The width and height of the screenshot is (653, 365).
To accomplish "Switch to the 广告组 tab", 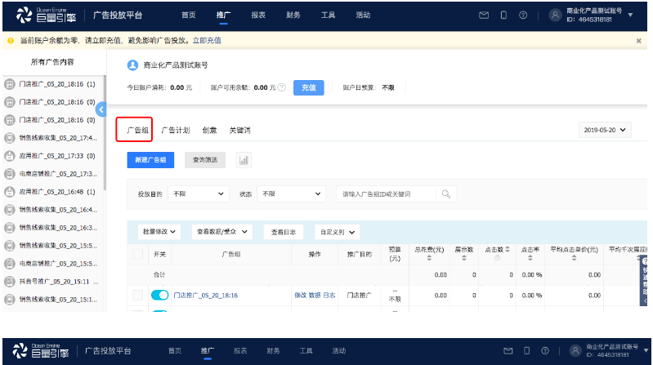I will point(138,131).
